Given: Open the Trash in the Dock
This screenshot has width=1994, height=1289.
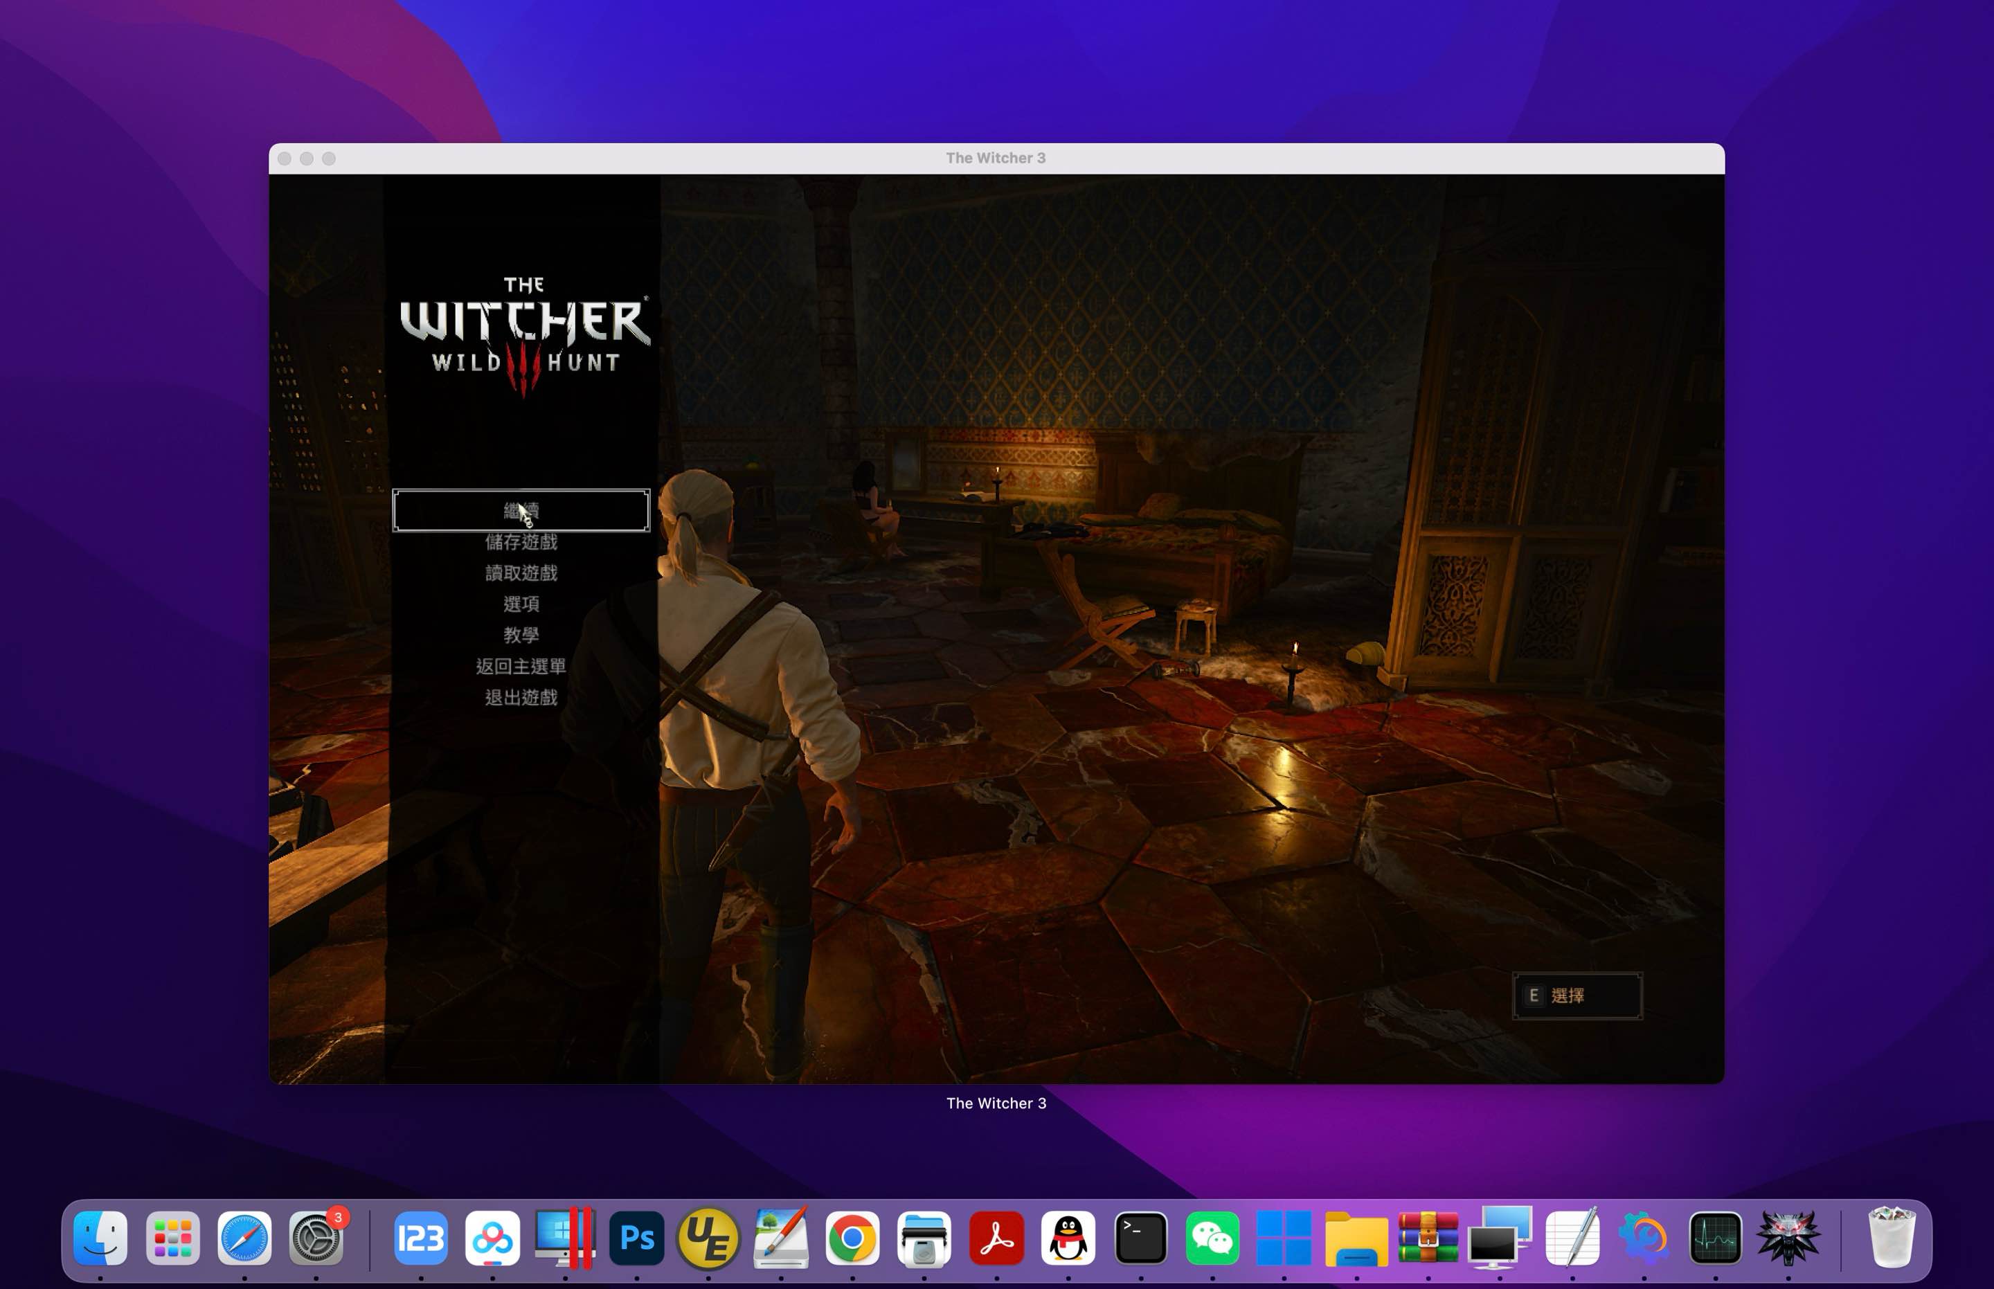Looking at the screenshot, I should coord(1891,1238).
